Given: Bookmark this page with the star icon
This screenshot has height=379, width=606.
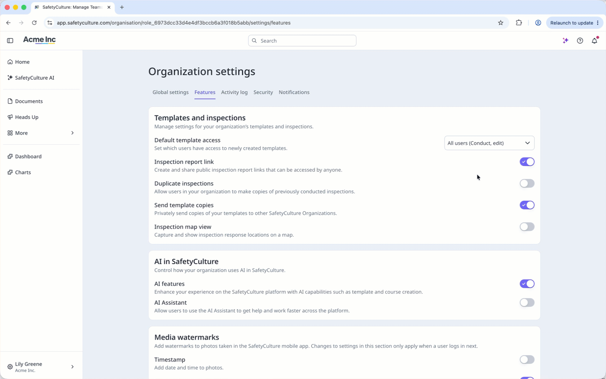Looking at the screenshot, I should click(501, 23).
